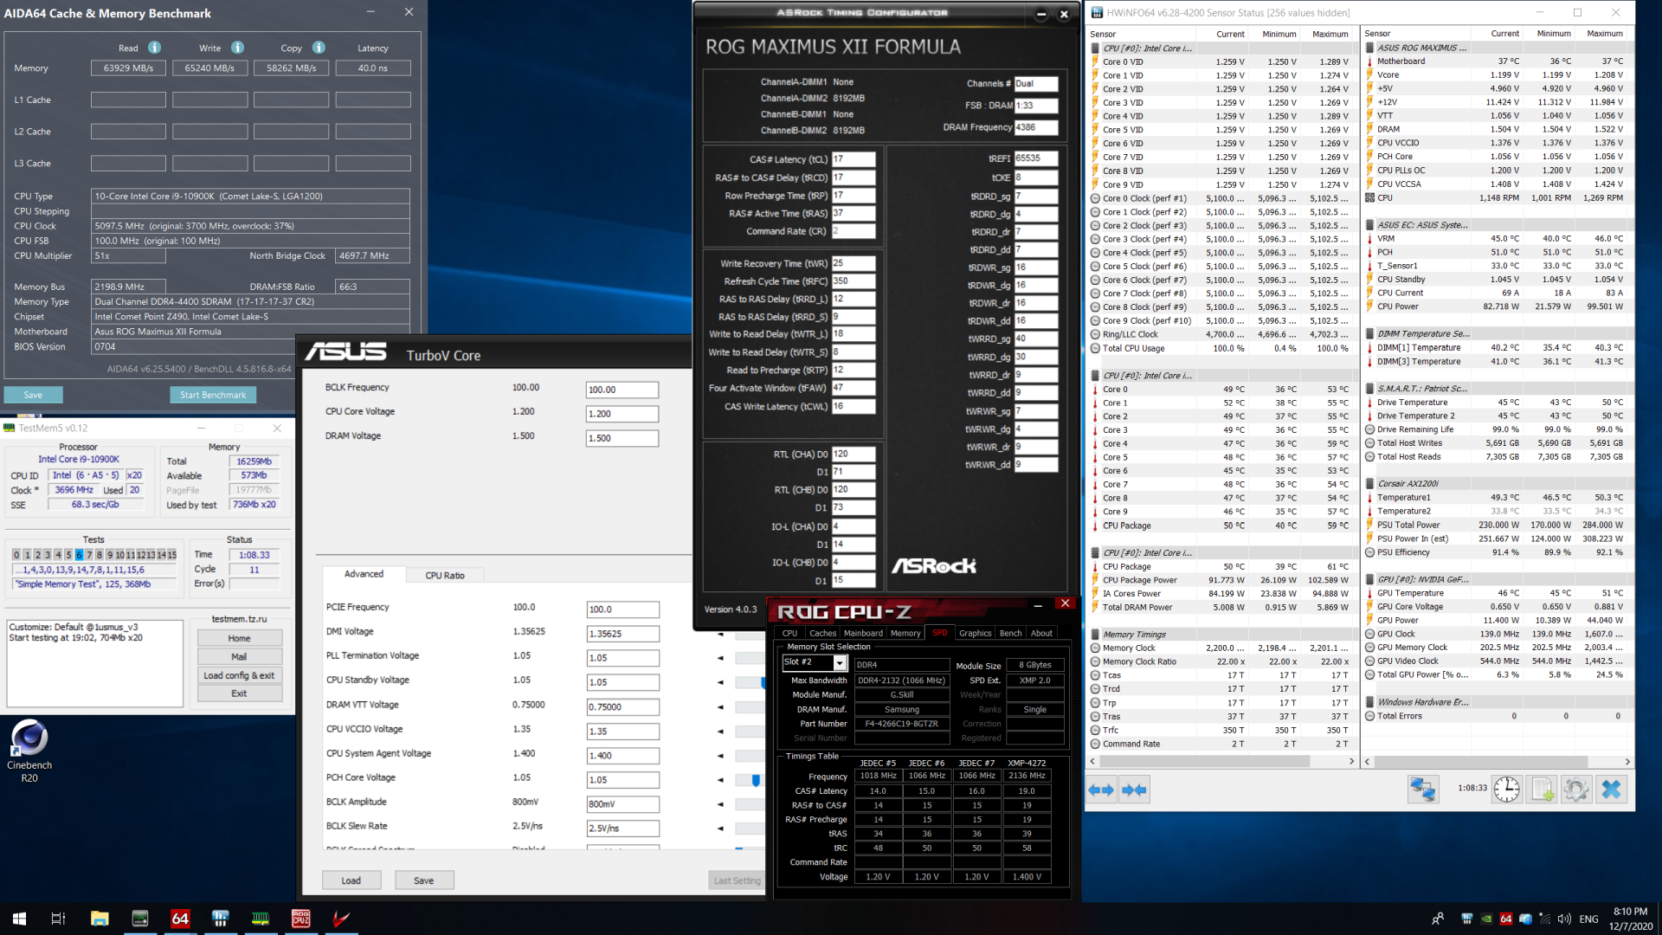1662x935 pixels.
Task: Reset the HWiNFO elapsed time clock icon
Action: 1506,790
